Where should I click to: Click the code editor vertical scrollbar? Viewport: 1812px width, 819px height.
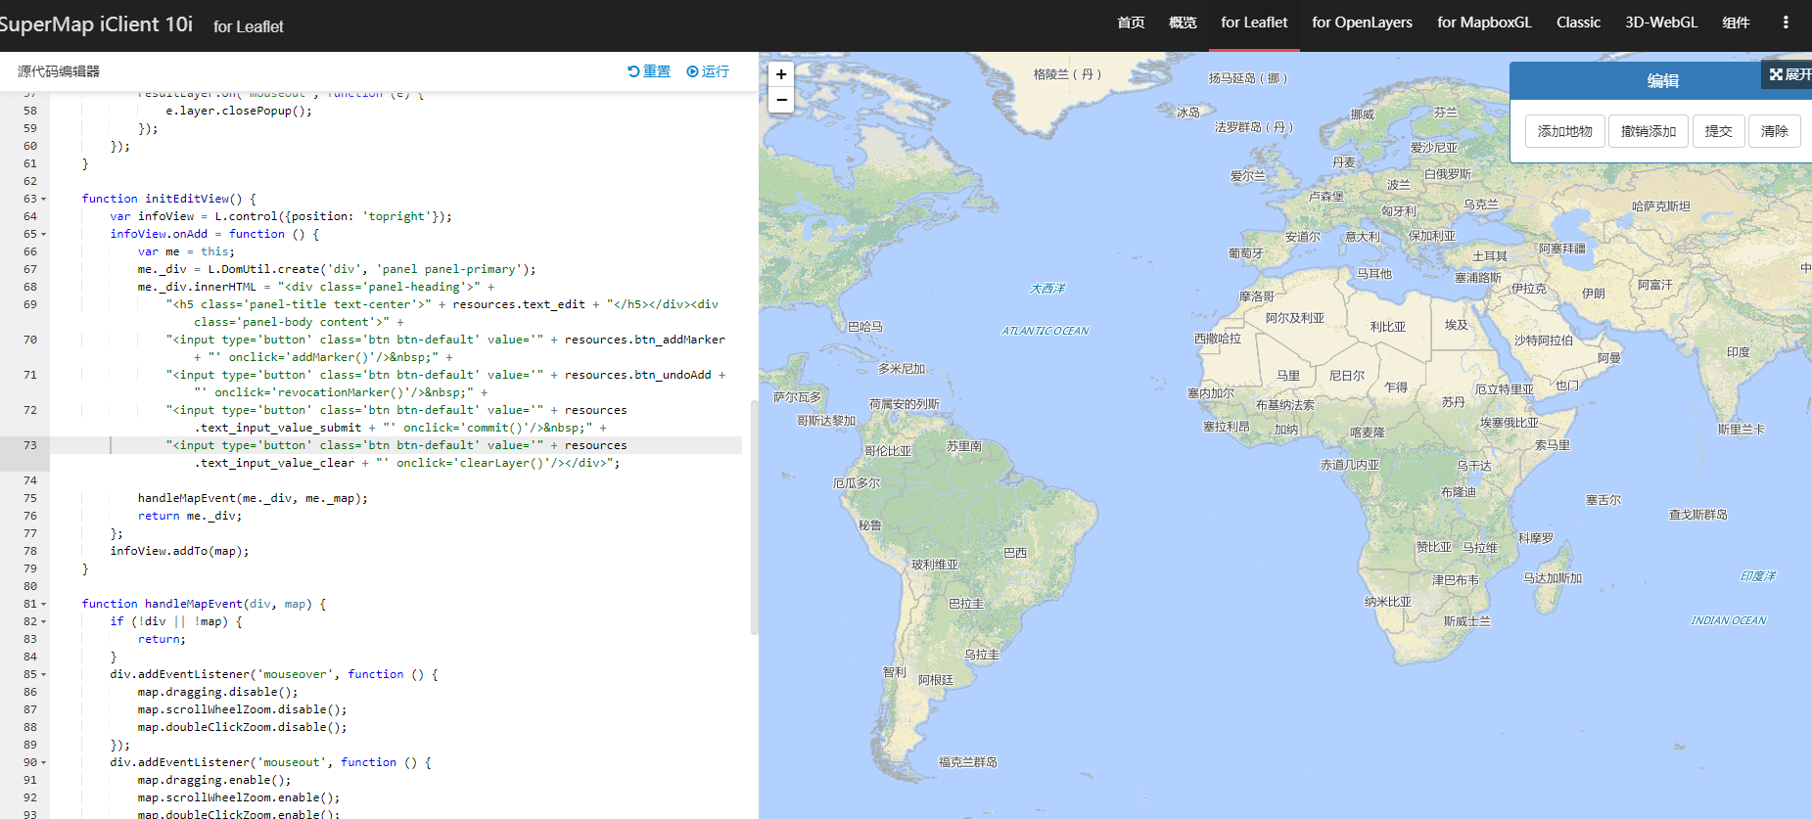[754, 517]
